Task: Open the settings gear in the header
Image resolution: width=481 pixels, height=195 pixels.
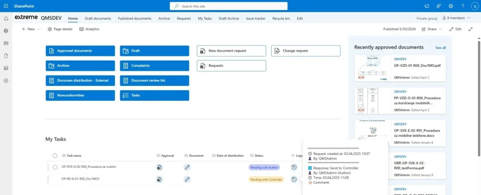Action: [450, 6]
